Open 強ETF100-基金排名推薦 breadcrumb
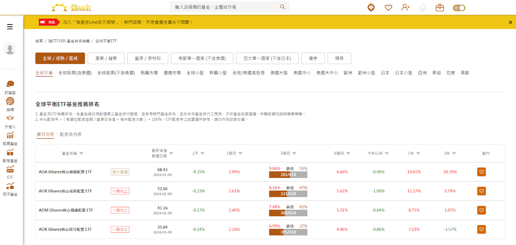 (69, 41)
